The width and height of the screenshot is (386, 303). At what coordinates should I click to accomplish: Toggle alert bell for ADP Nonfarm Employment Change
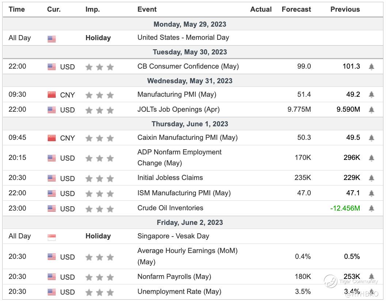[371, 158]
